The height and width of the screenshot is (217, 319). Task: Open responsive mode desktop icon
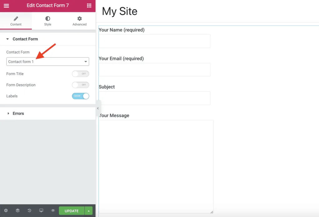coord(41,210)
